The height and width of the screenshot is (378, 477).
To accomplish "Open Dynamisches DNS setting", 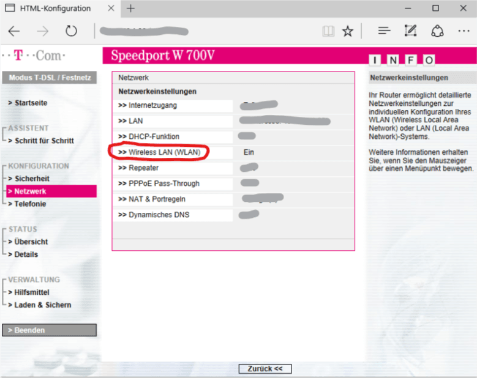I will 173,215.
